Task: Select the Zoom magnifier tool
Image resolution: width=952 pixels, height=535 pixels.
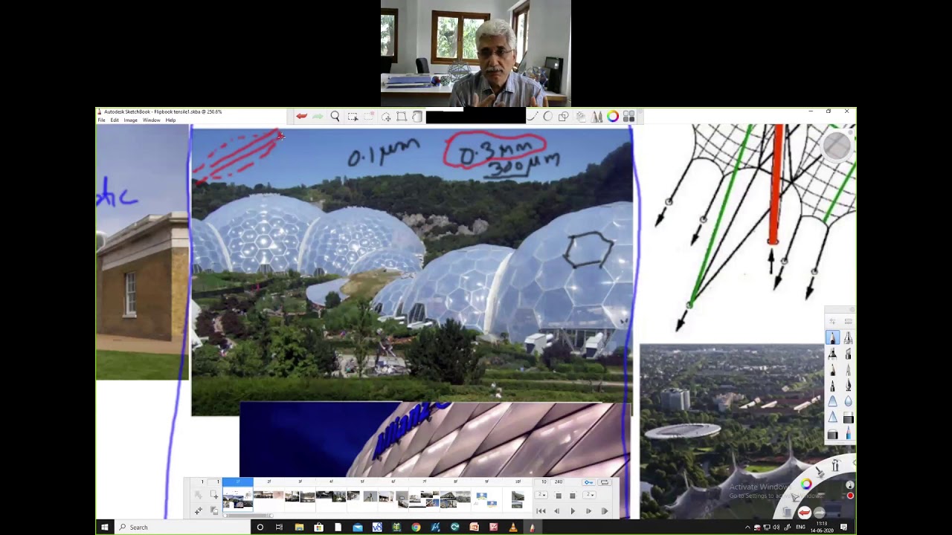Action: pos(335,117)
